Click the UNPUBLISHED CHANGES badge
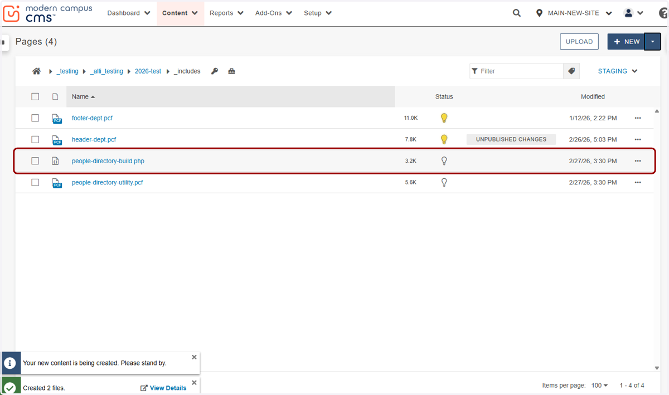669x395 pixels. [511, 139]
